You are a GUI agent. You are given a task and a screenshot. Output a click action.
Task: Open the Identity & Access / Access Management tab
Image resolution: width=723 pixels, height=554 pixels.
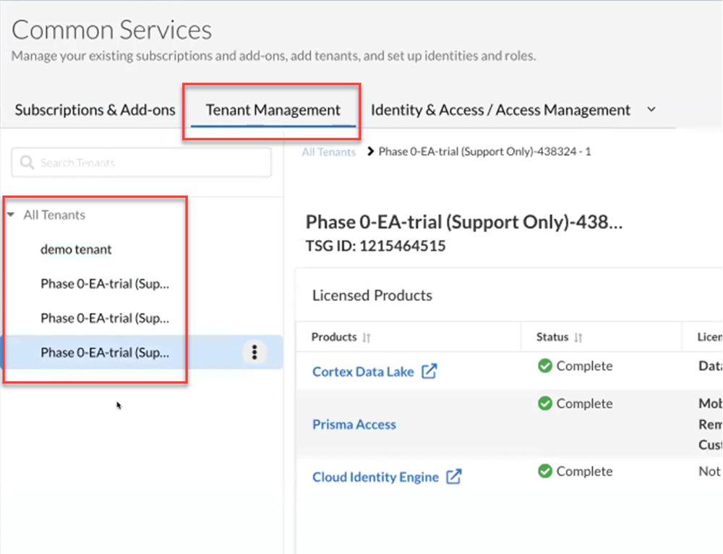(500, 110)
